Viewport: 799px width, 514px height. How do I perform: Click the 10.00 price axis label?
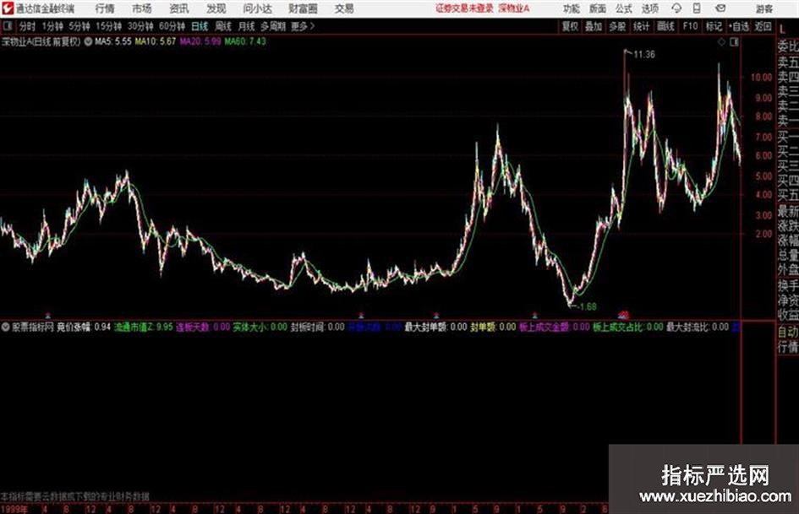pos(761,78)
